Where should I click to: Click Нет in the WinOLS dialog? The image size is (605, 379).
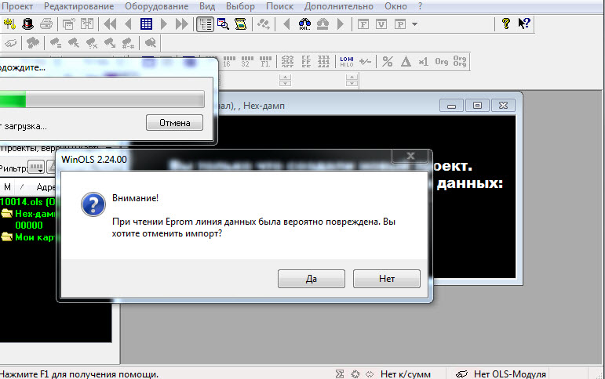tap(387, 279)
